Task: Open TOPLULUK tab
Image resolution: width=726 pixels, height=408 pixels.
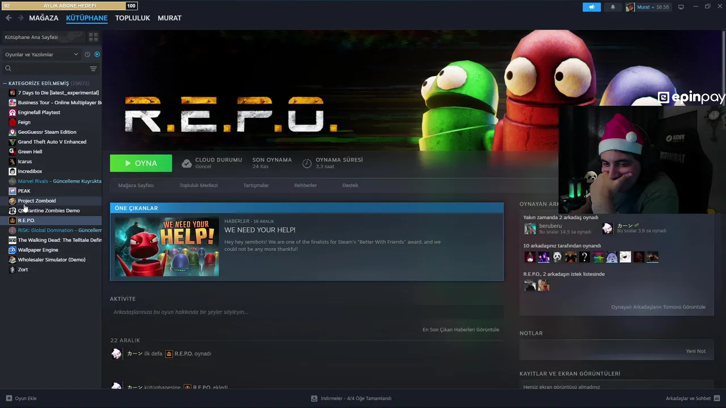Action: click(133, 18)
